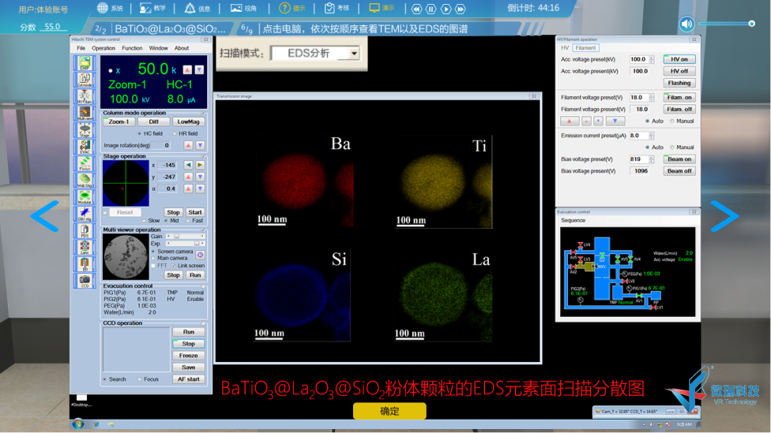Image resolution: width=771 pixels, height=433 pixels.
Task: Select the Stage sidebar icon
Action: [85, 129]
